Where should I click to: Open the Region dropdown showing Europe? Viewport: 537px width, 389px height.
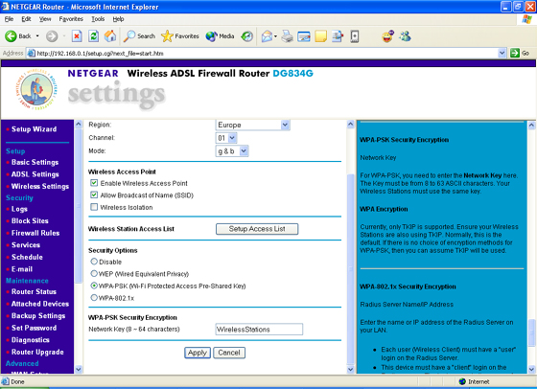[x=253, y=125]
